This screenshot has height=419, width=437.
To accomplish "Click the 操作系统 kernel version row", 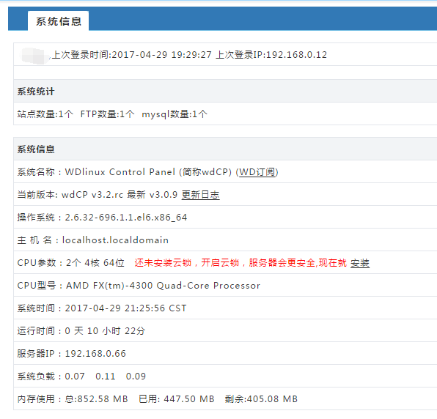I will click(225, 217).
